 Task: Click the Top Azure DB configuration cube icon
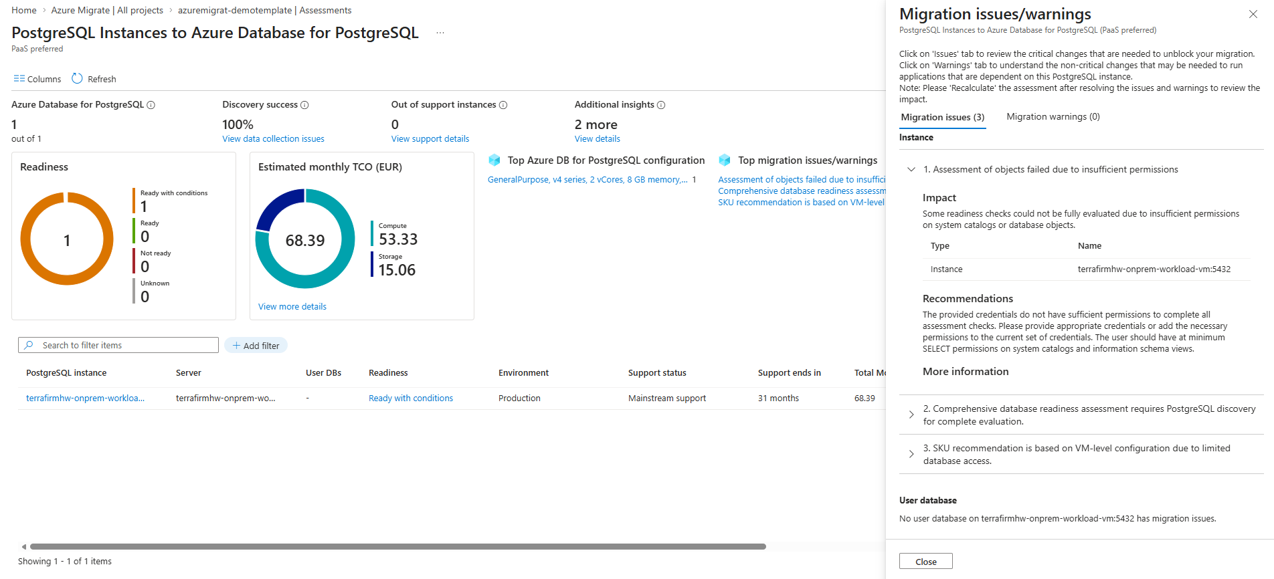tap(494, 160)
